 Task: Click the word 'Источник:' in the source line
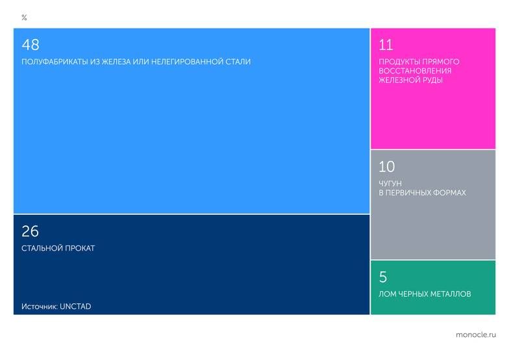point(39,306)
